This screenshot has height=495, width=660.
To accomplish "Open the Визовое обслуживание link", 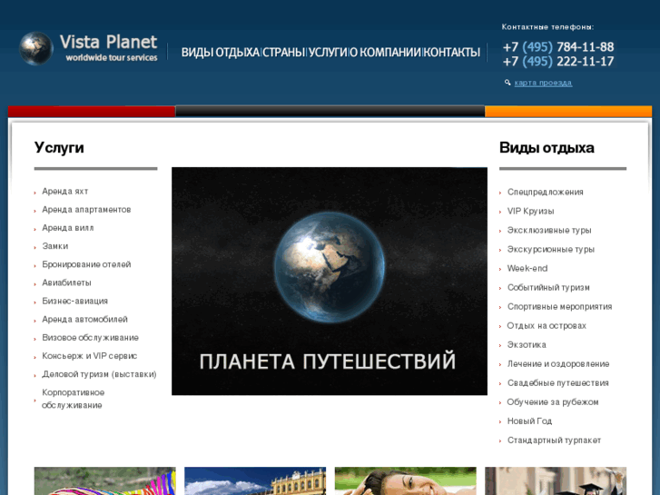I will pyautogui.click(x=90, y=338).
